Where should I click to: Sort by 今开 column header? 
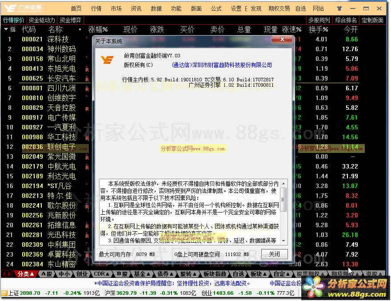pos(351,29)
